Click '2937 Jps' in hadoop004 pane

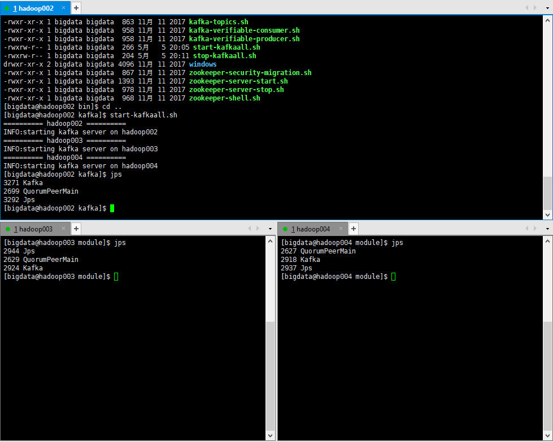296,268
